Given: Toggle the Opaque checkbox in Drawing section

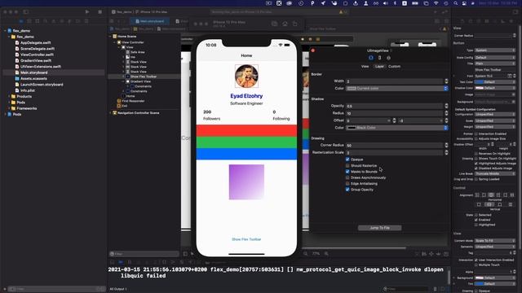Looking at the screenshot, I should pos(347,160).
